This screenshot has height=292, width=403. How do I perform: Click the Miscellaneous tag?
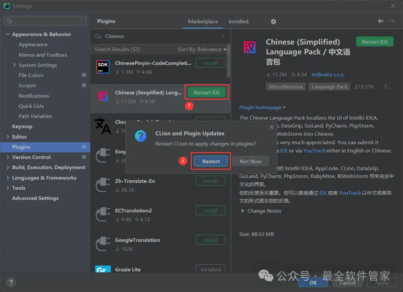(286, 87)
